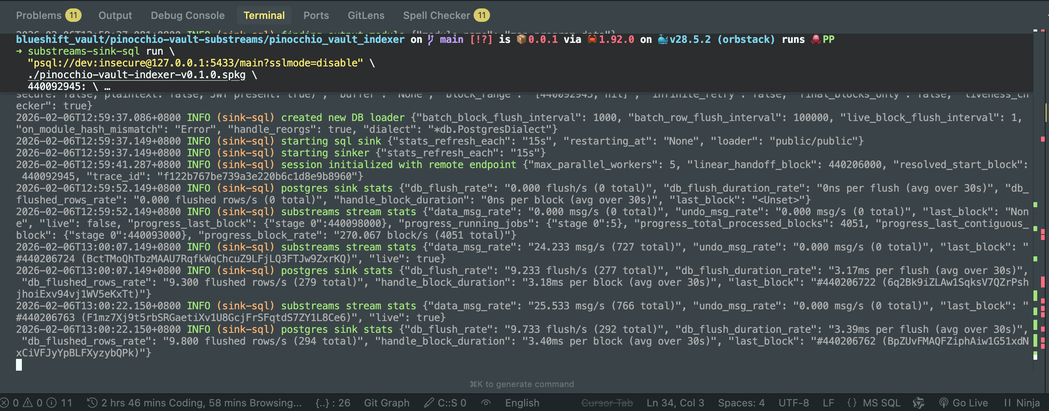
Task: Click the pencil spell-check C::S icon
Action: [x=429, y=403]
